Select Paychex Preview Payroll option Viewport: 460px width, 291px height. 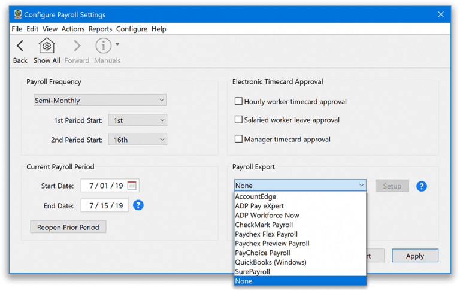(300, 244)
